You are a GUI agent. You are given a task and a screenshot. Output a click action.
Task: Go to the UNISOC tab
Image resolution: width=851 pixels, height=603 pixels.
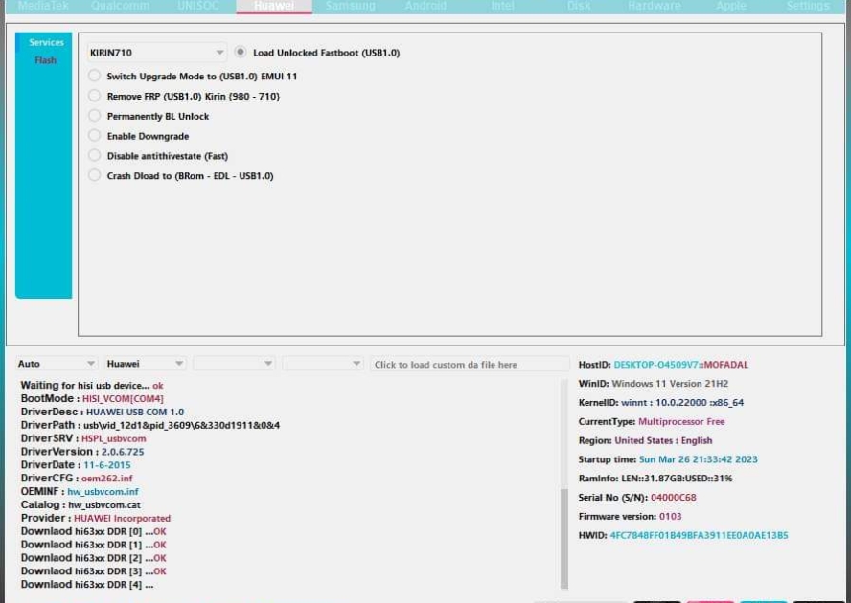click(198, 6)
